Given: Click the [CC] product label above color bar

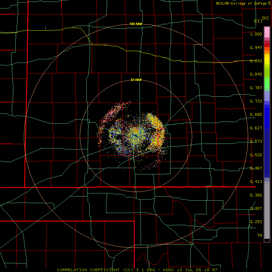Looking at the screenshot, I should [x=258, y=21].
